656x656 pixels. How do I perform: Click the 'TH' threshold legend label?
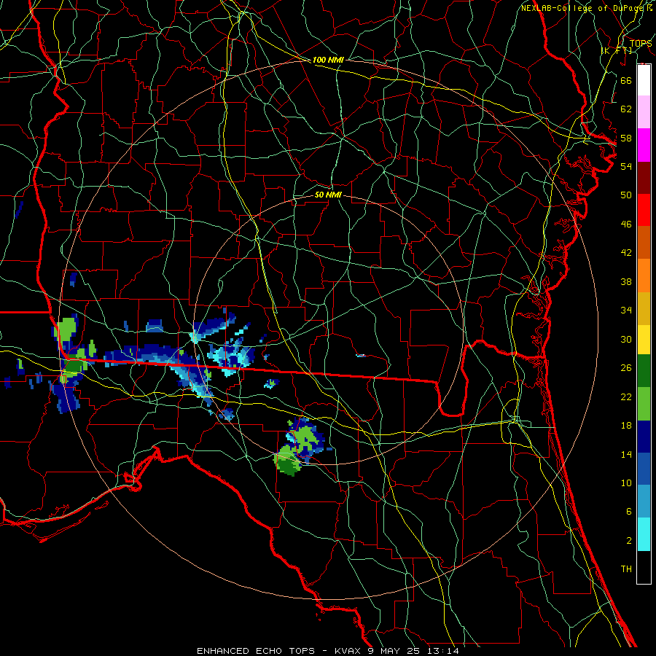(x=626, y=569)
